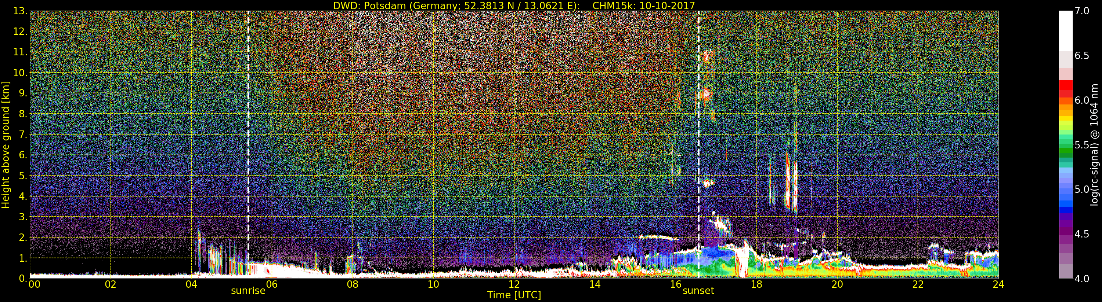Click the colorbar '7.0' value label
This screenshot has width=1102, height=302.
click(1082, 11)
